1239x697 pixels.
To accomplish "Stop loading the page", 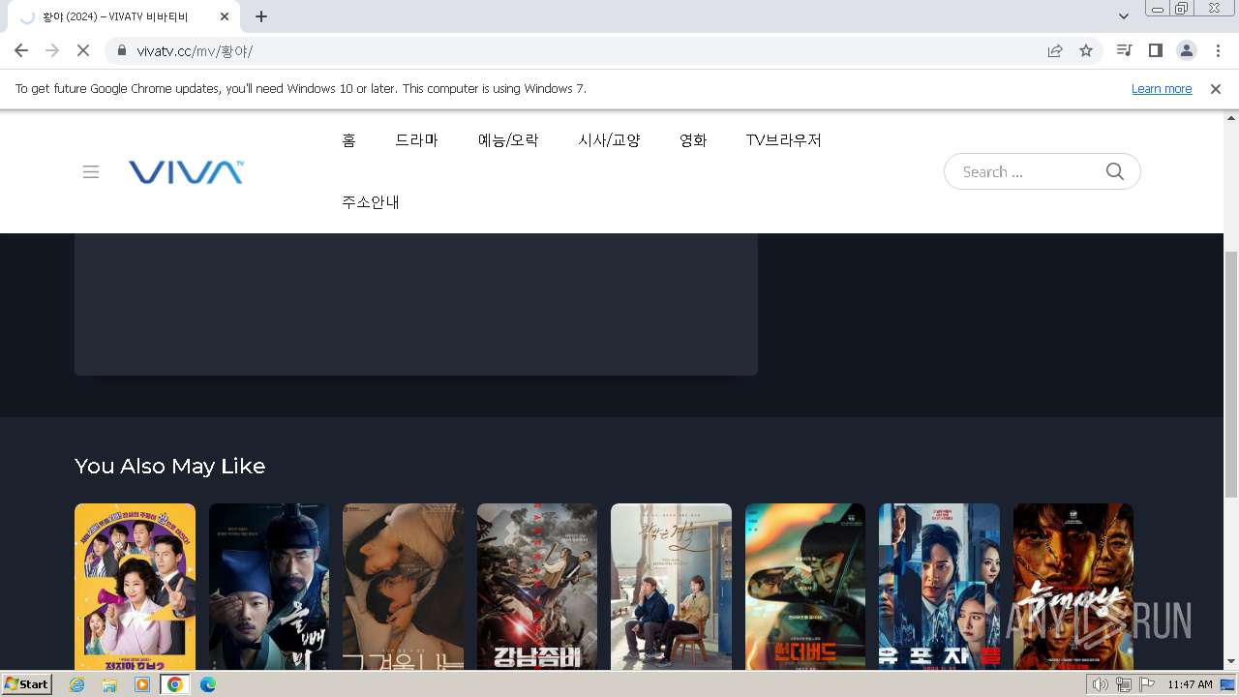I will (x=83, y=50).
